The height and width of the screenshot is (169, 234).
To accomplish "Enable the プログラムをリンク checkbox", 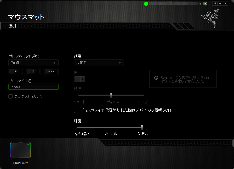I will 10,96.
